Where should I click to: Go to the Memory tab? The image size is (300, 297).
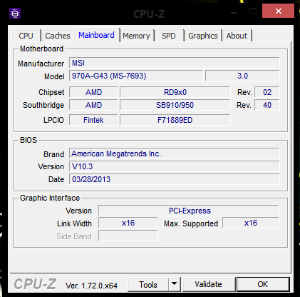click(136, 36)
